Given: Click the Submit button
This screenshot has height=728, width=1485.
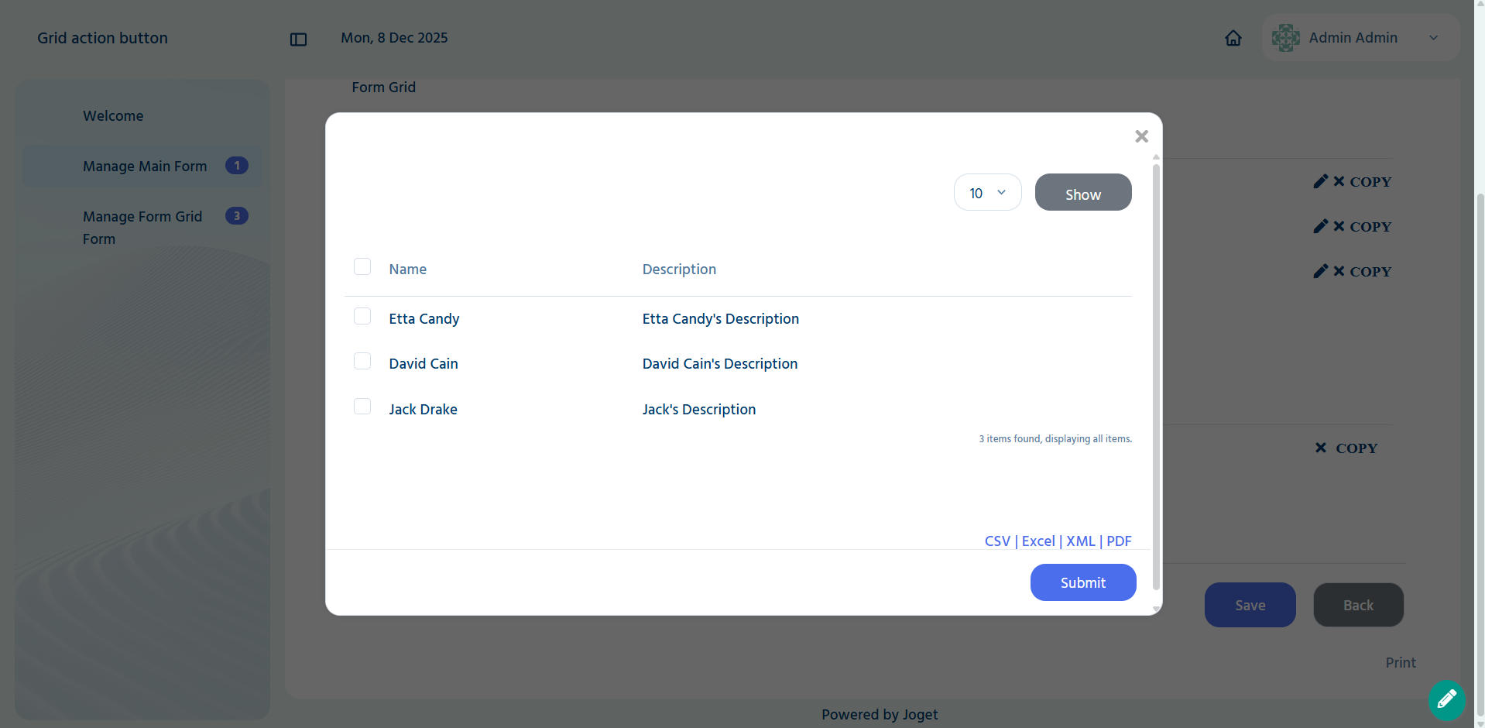Looking at the screenshot, I should (x=1083, y=582).
